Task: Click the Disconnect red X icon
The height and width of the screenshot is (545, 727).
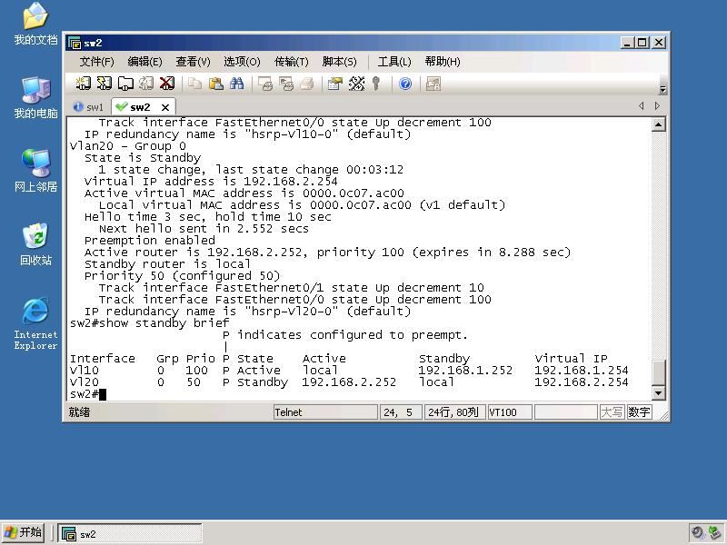Action: (167, 84)
